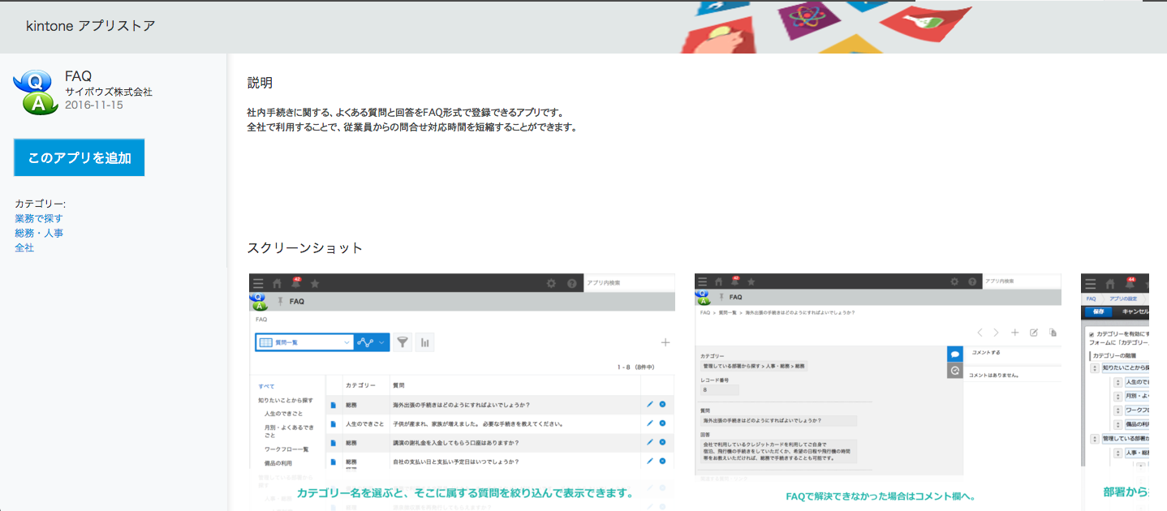The image size is (1167, 511).
Task: Follow the 総務・人事 category link
Action: [39, 233]
